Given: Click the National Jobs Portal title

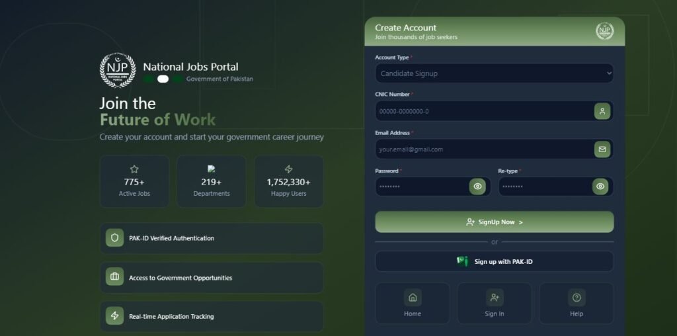Looking at the screenshot, I should coord(190,67).
